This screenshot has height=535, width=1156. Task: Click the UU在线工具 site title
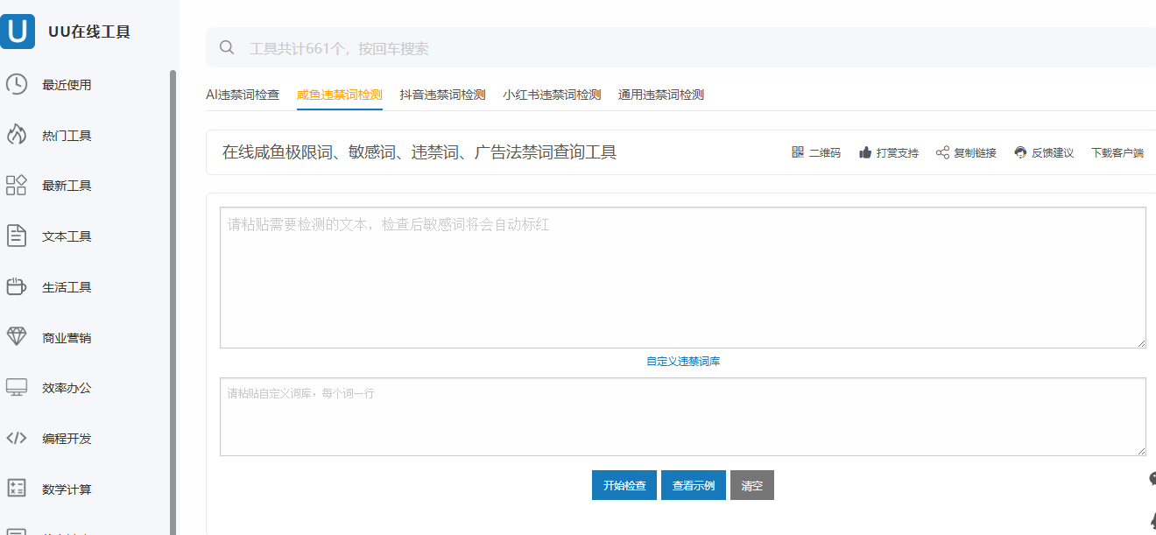pos(89,32)
